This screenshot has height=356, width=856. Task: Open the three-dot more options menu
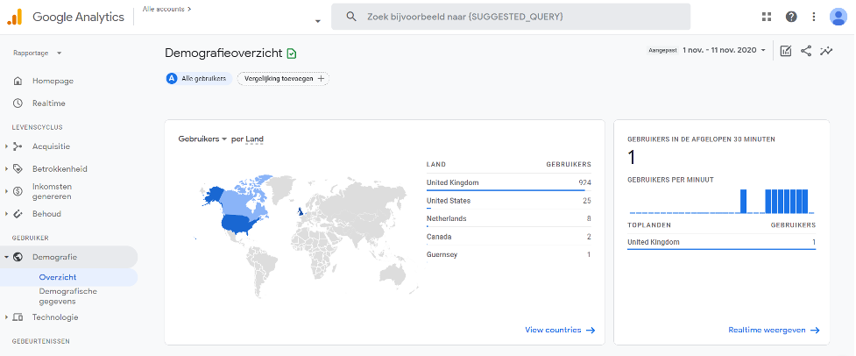coord(813,17)
